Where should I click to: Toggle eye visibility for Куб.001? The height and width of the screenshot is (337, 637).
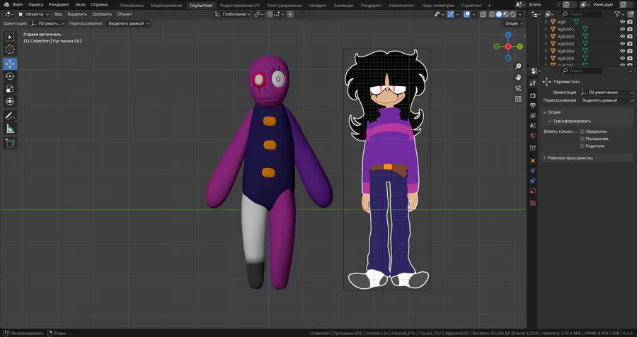tap(622, 29)
